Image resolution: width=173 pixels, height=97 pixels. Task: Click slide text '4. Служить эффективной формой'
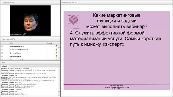[x=107, y=33]
